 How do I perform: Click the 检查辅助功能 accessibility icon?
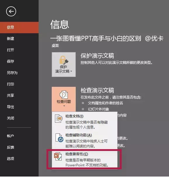(x=59, y=138)
